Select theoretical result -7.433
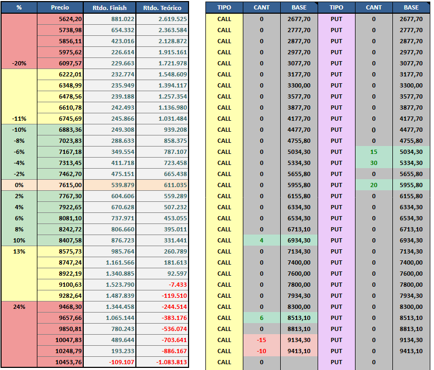Image resolution: width=434 pixels, height=370 pixels. (162, 285)
